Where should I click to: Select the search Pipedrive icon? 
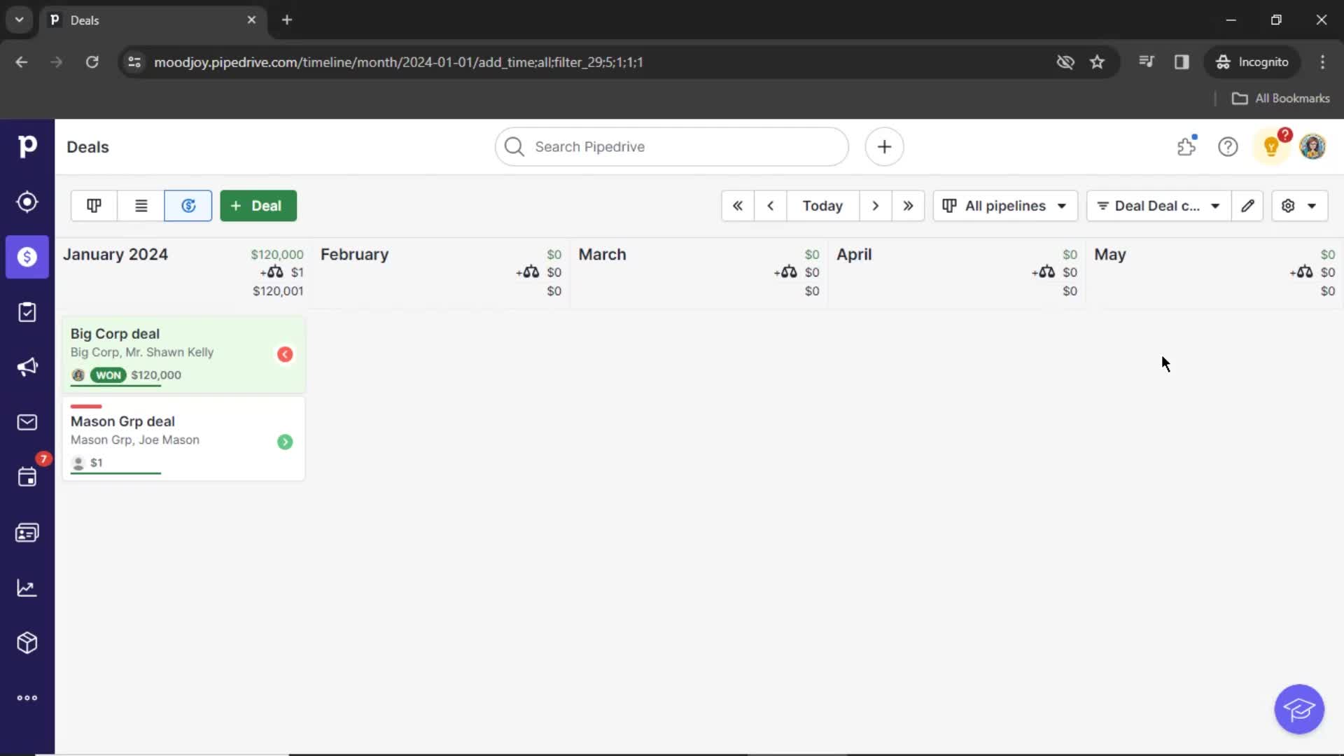[x=513, y=147]
